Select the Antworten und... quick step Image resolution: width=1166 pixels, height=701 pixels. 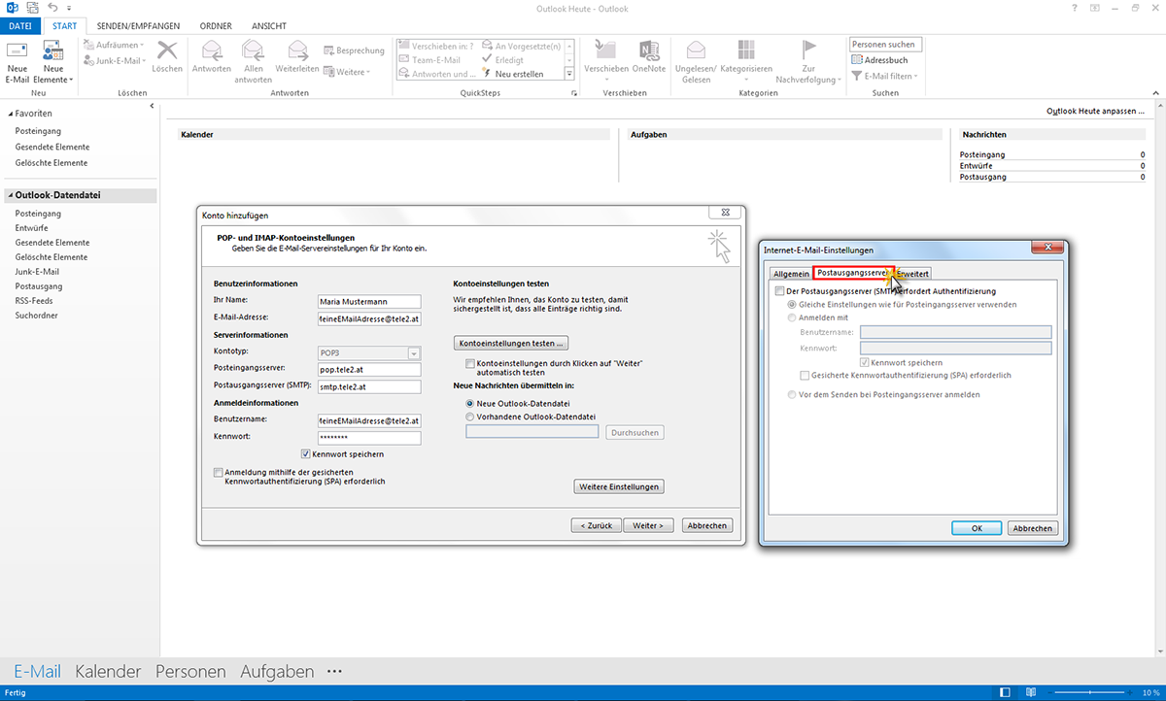[437, 74]
